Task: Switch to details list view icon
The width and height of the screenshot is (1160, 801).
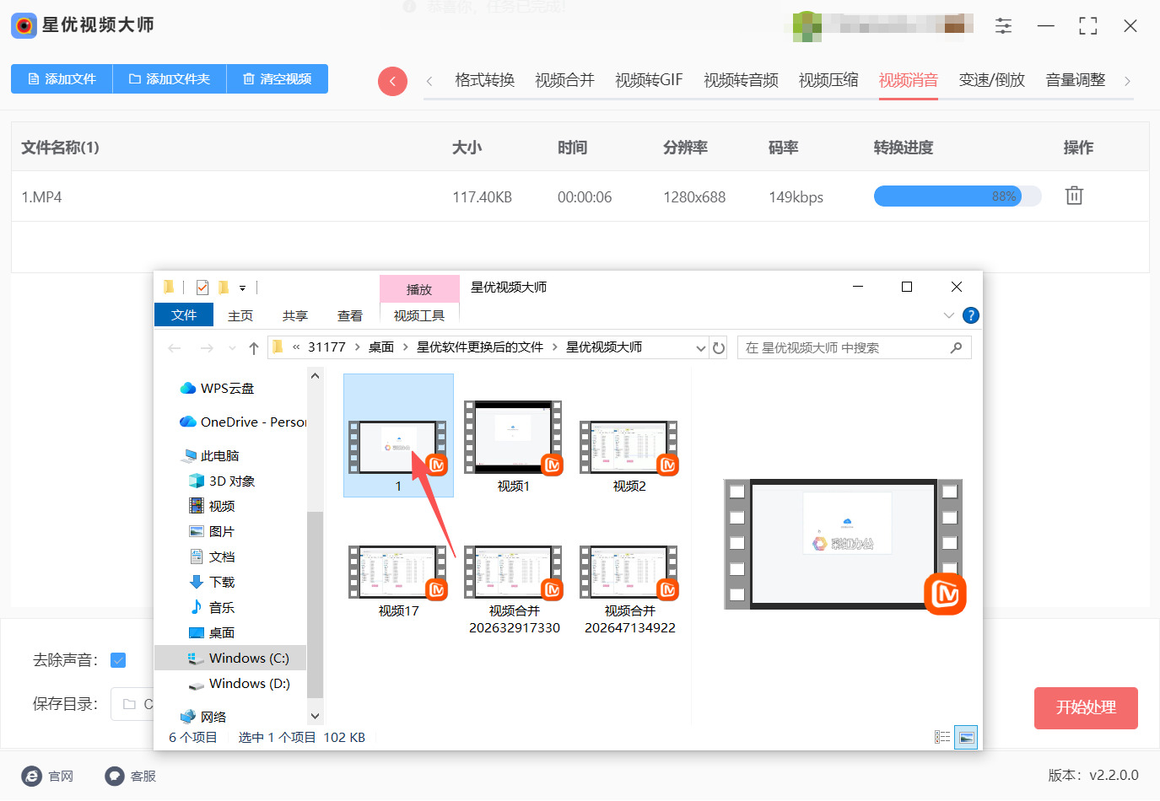Action: (x=942, y=738)
